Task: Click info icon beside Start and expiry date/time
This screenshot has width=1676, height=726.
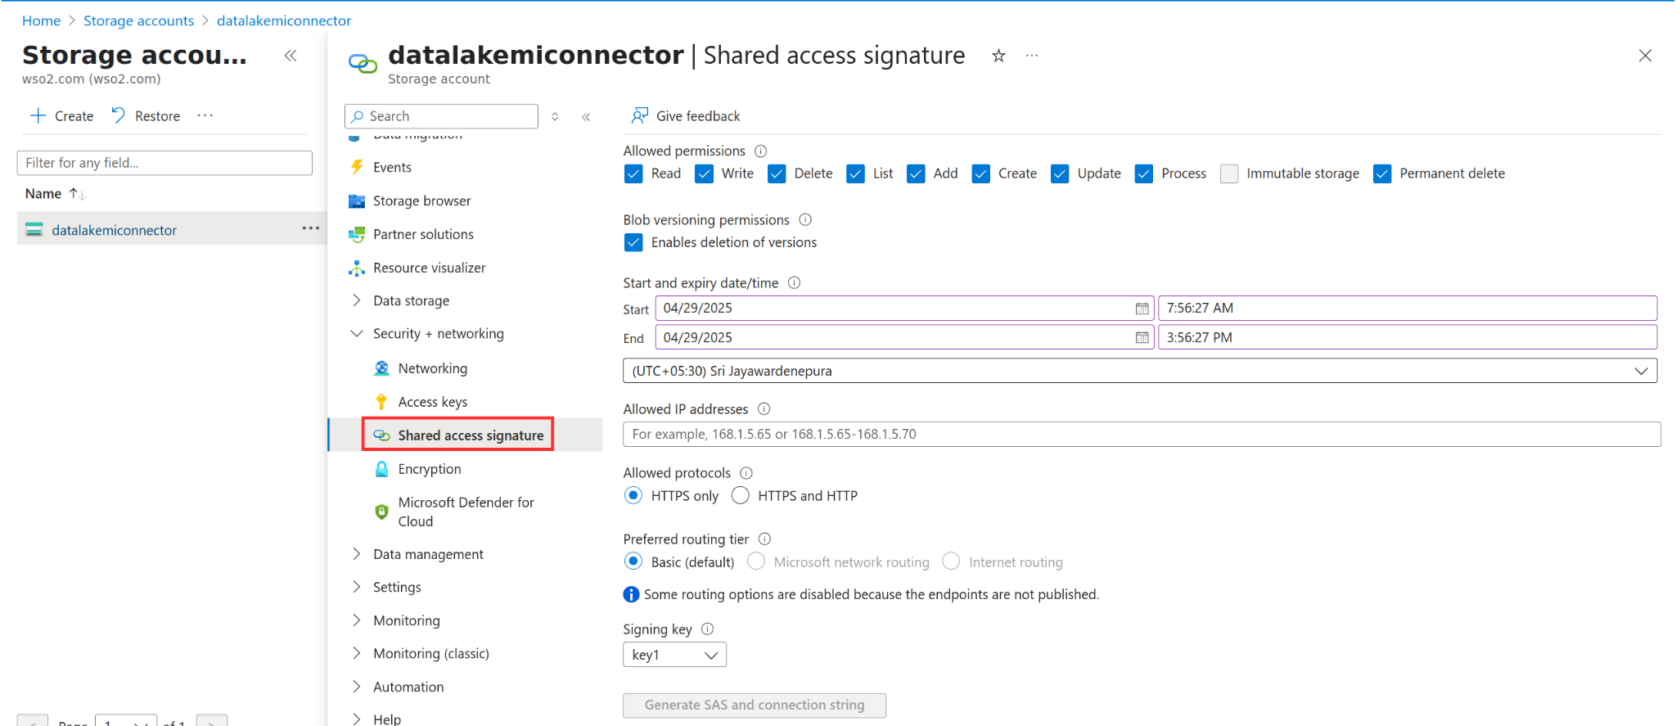Action: point(794,282)
